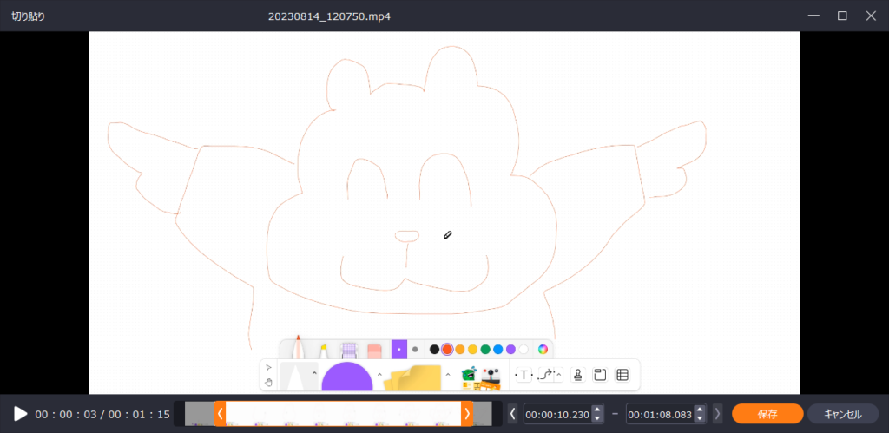
Task: Select the pink eraser tool
Action: coord(374,351)
